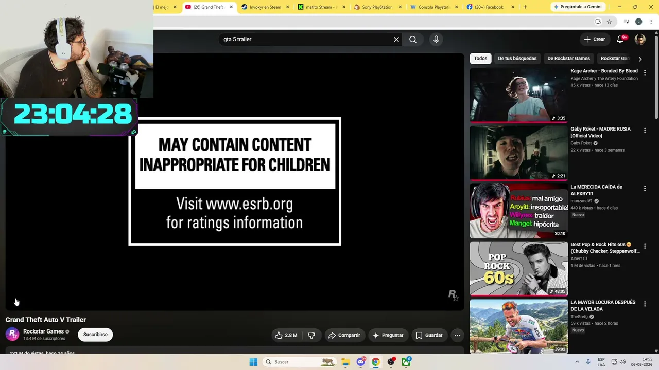Open the ALEXBY11 video thumbnail
This screenshot has width=659, height=370.
click(519, 211)
